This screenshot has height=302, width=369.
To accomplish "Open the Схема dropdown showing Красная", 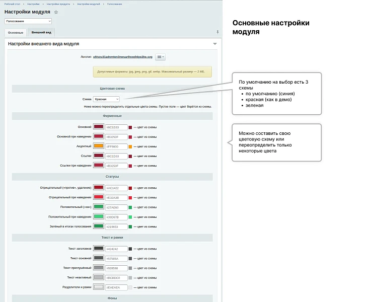I will pos(106,99).
